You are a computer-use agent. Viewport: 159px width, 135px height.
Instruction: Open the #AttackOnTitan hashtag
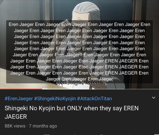94,99
